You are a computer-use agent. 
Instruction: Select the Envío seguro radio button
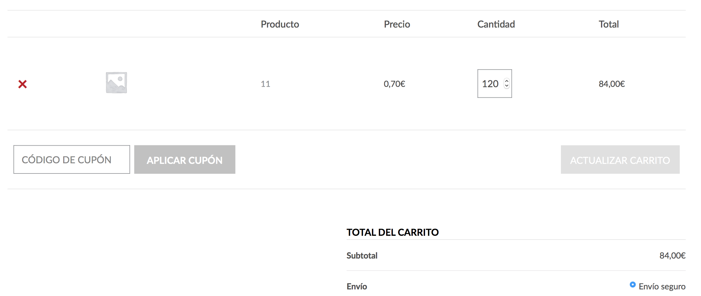pyautogui.click(x=632, y=285)
